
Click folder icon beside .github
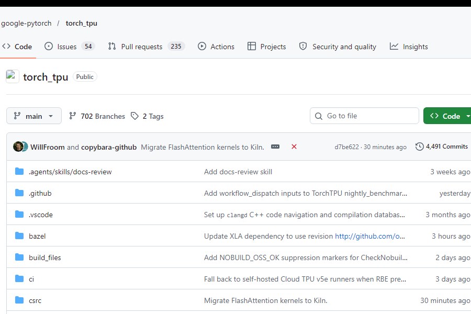(19, 193)
